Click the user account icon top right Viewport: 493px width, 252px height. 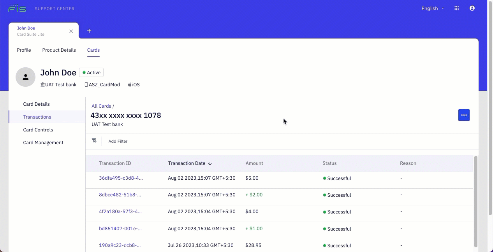tap(472, 8)
